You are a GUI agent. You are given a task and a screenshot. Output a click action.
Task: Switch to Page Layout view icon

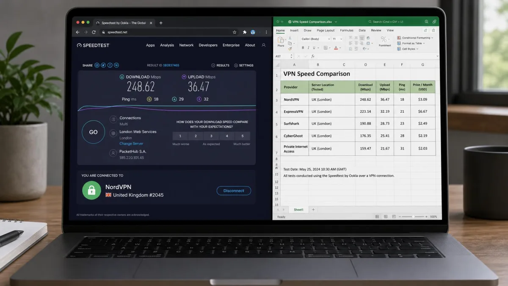point(386,217)
